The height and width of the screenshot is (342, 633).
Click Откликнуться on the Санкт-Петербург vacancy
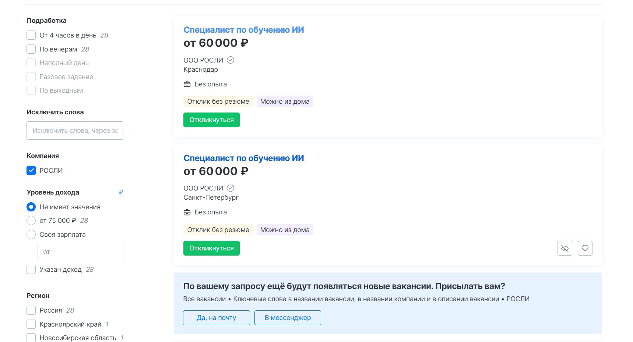point(211,248)
